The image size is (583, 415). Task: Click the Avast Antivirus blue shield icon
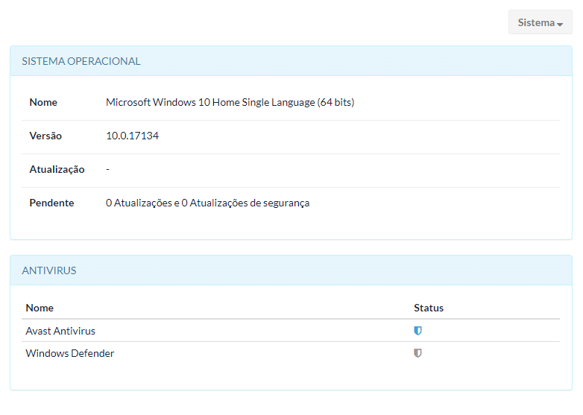click(x=418, y=331)
